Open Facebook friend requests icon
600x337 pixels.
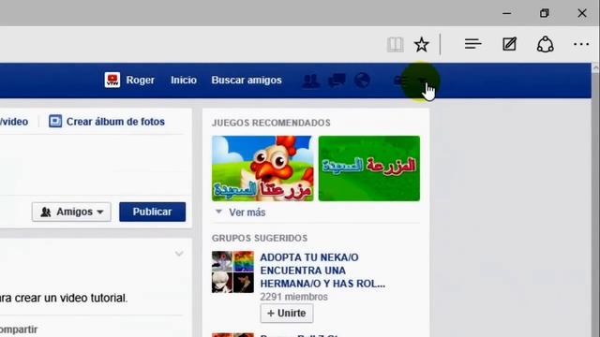[310, 81]
